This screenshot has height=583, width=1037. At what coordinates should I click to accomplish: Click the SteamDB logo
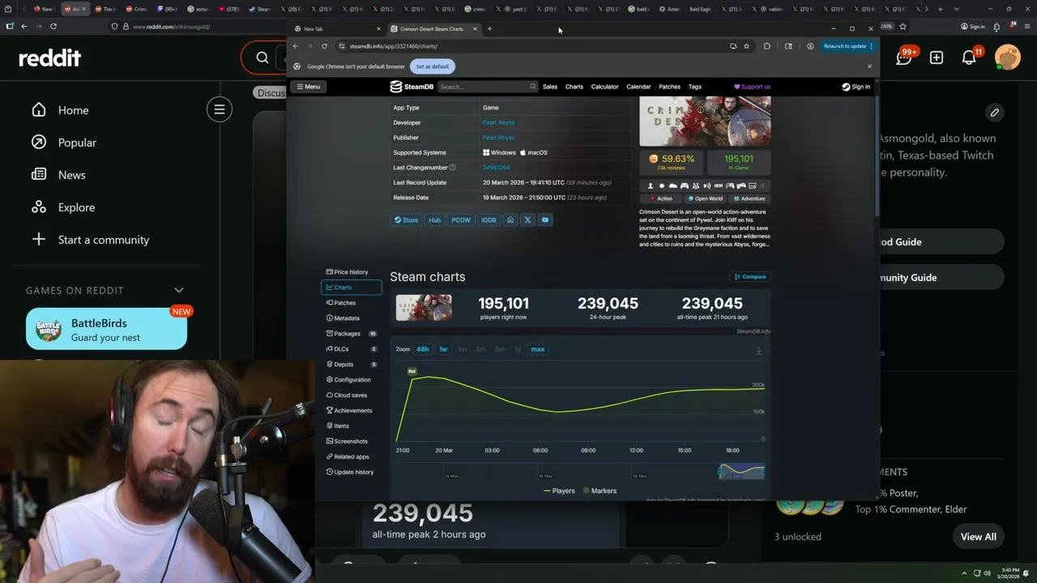[x=412, y=87]
